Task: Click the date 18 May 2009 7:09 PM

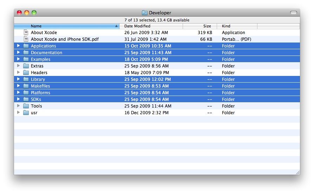Action: pyautogui.click(x=146, y=72)
